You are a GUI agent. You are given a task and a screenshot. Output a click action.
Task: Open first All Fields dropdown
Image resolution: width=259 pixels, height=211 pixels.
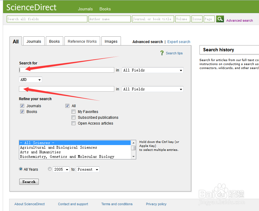coord(153,70)
